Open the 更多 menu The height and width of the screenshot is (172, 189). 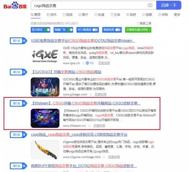[177, 15]
